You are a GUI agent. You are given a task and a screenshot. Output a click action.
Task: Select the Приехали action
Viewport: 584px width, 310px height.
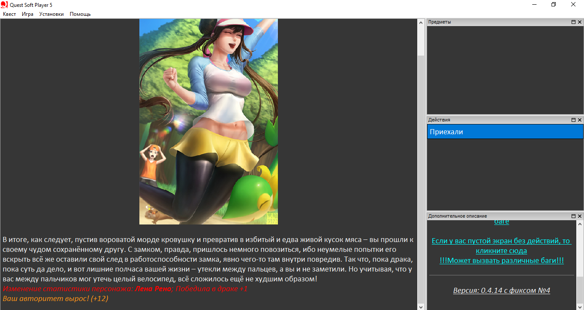tap(505, 132)
